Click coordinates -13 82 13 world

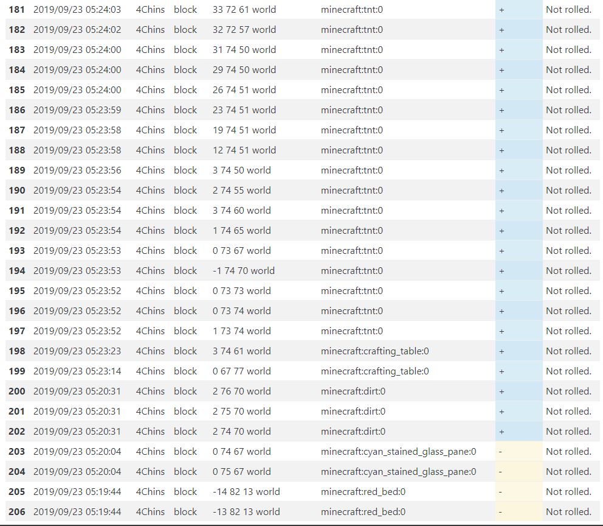point(246,511)
